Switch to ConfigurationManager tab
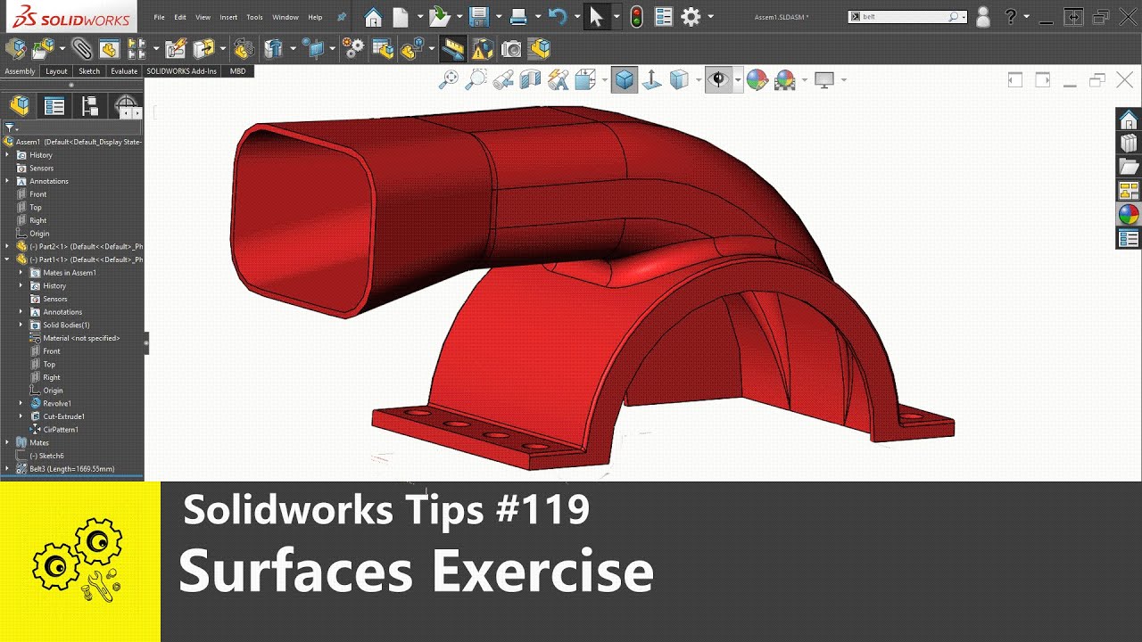This screenshot has height=642, width=1142. (x=90, y=106)
